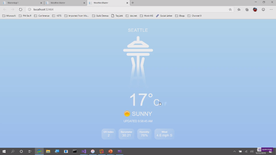This screenshot has height=155, width=276.
Task: Select the Humidity 76% card
Action: tap(144, 134)
